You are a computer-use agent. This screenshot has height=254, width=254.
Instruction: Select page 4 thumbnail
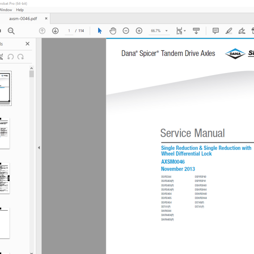pyautogui.click(x=5, y=223)
